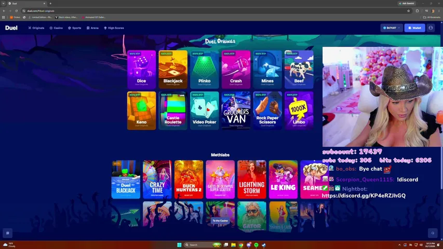Open the chat icon bottom-left of page
The image size is (443, 249).
pyautogui.click(x=8, y=233)
